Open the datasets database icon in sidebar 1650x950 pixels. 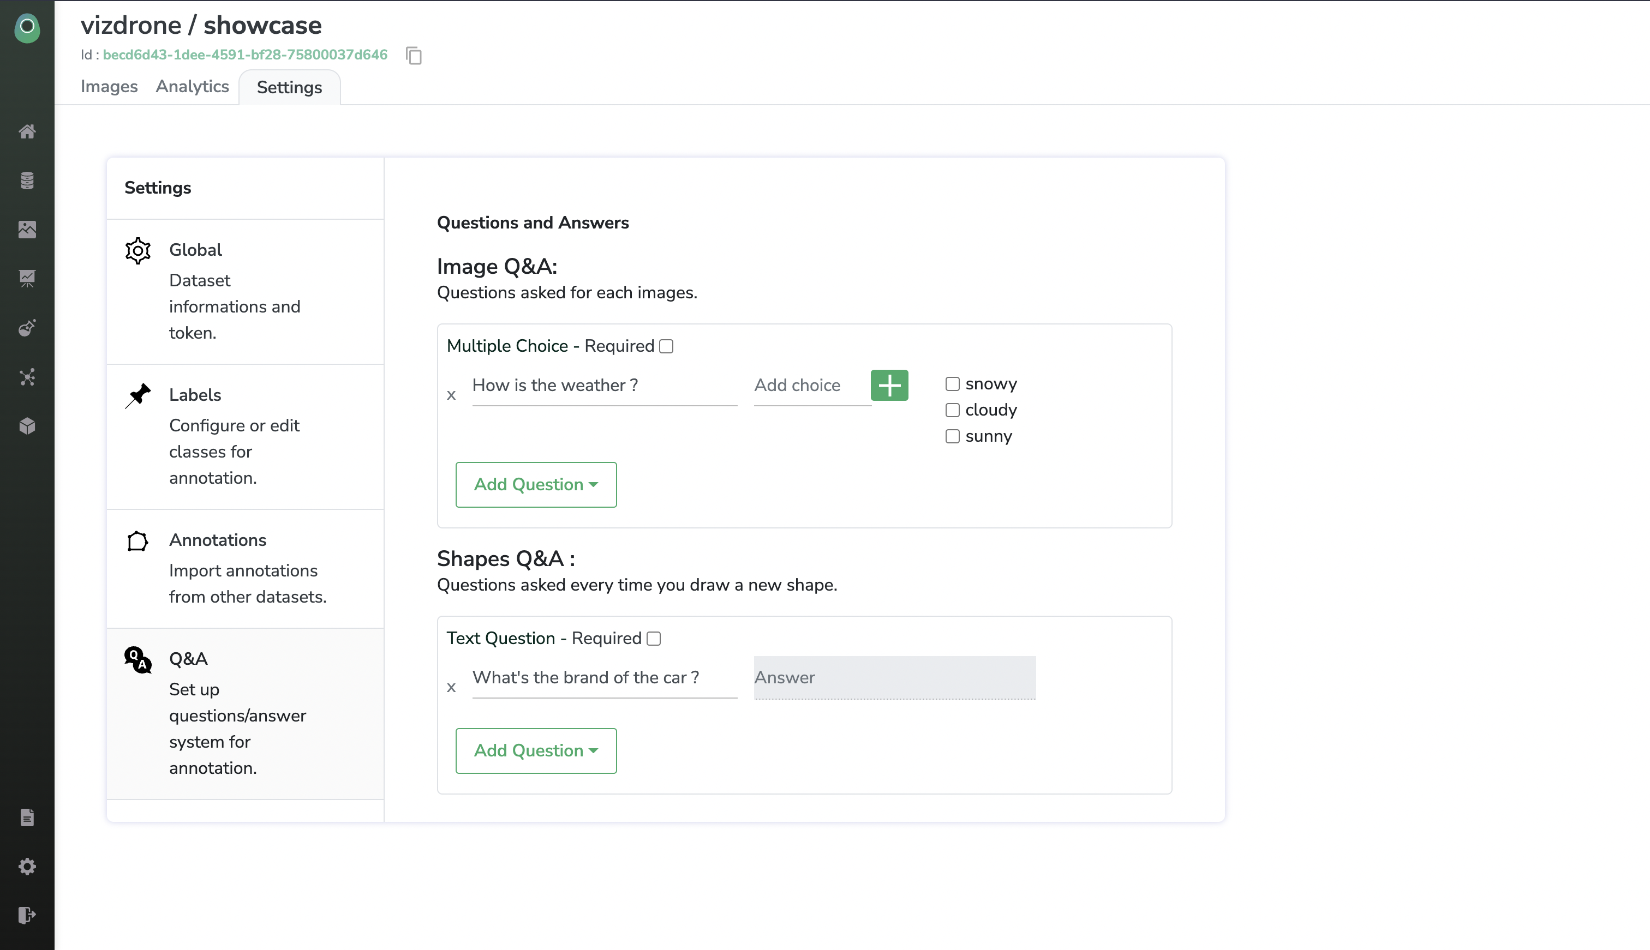click(27, 180)
